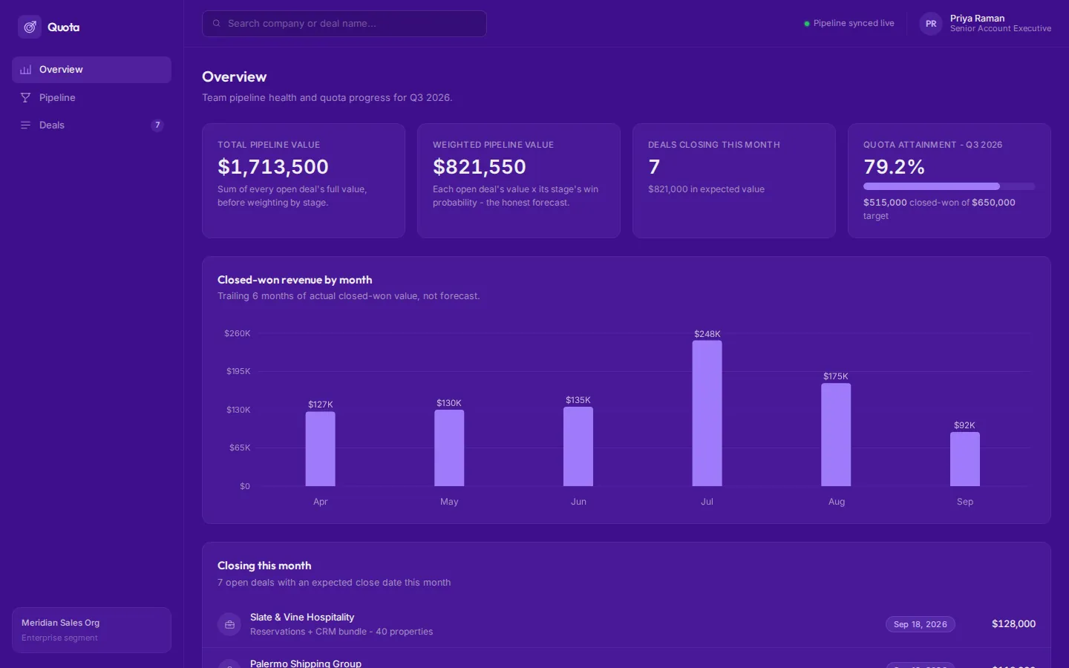The height and width of the screenshot is (668, 1069).
Task: Select the Meridian Sales Org workspace card
Action: click(x=91, y=630)
